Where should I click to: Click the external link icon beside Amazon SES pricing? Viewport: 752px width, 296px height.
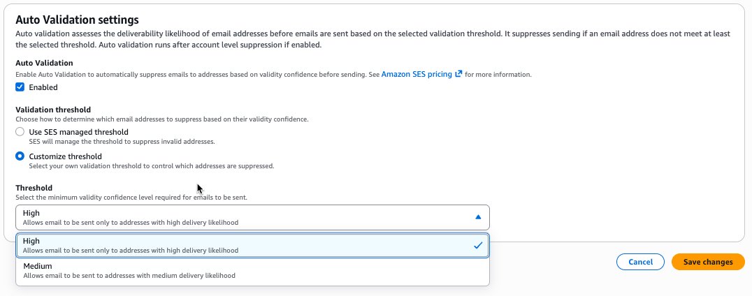coord(458,74)
